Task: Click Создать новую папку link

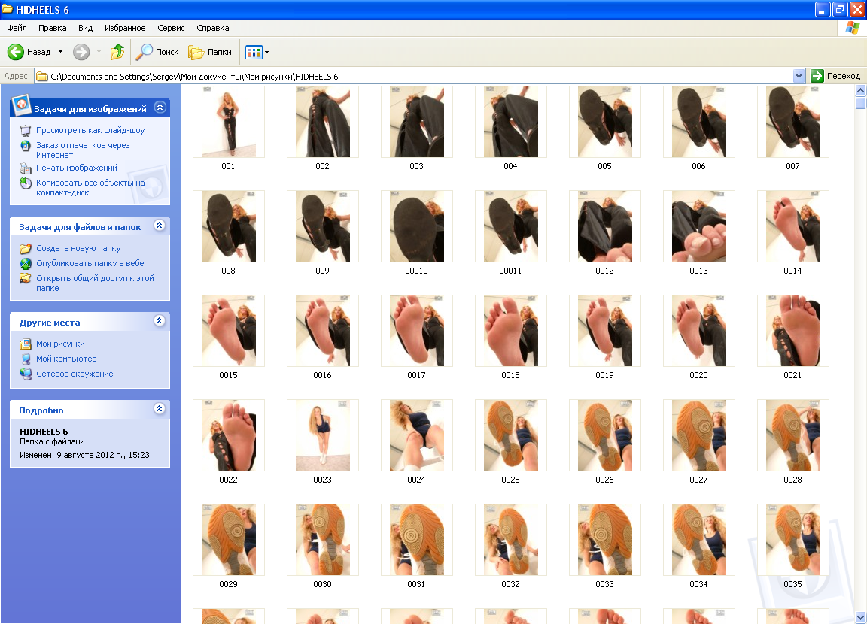Action: point(78,249)
